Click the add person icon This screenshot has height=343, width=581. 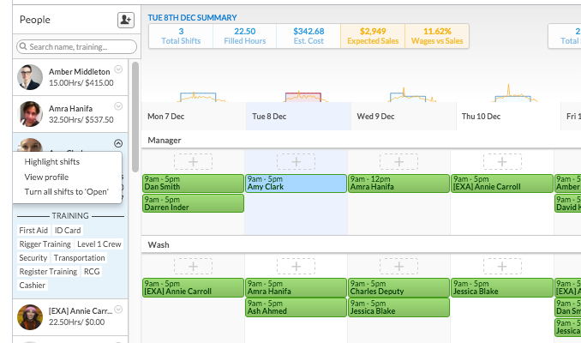point(125,19)
